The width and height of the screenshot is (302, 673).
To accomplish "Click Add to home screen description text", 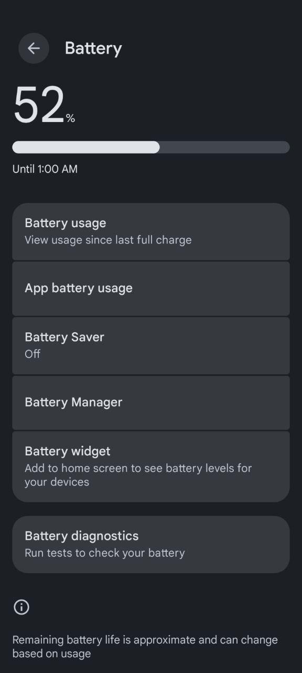I will [138, 475].
